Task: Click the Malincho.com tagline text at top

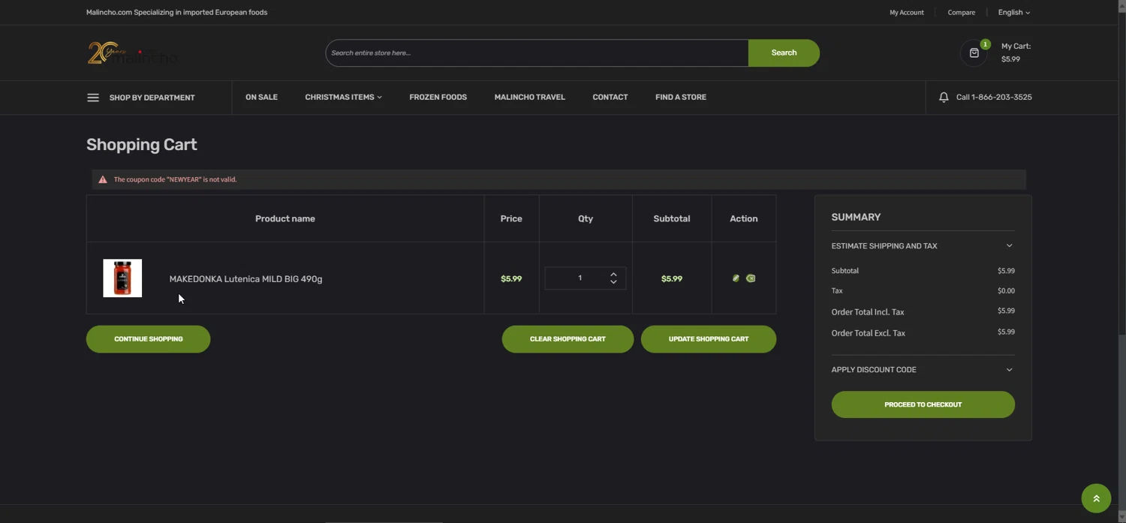Action: 176,12
